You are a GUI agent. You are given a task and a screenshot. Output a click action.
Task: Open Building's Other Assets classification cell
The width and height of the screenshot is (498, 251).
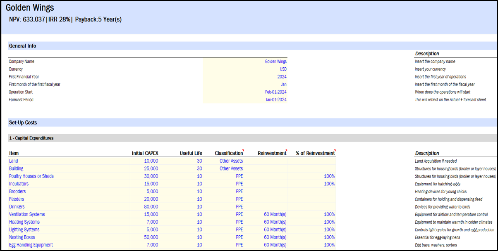(231, 168)
